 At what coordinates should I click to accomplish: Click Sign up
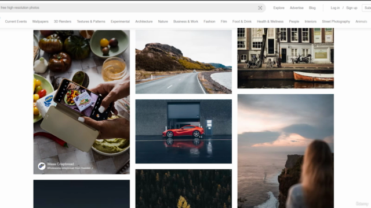pos(352,8)
